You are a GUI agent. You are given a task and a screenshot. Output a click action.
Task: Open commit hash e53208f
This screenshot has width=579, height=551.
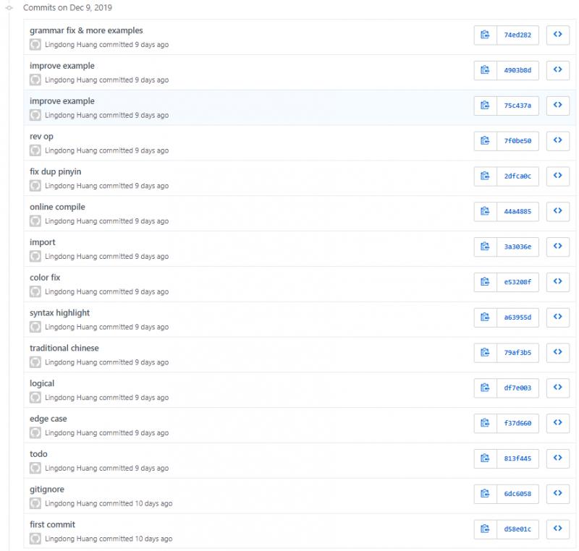(517, 282)
